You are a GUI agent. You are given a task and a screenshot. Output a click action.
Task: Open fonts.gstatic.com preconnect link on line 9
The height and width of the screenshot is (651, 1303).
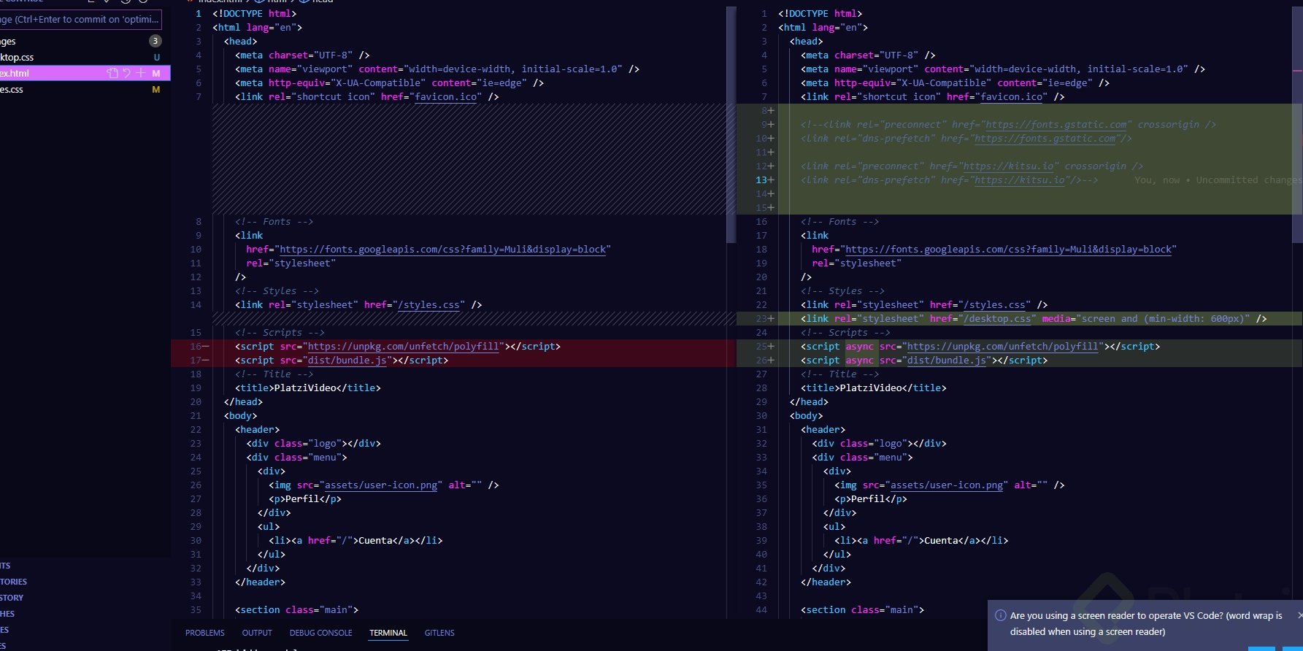tap(1056, 124)
